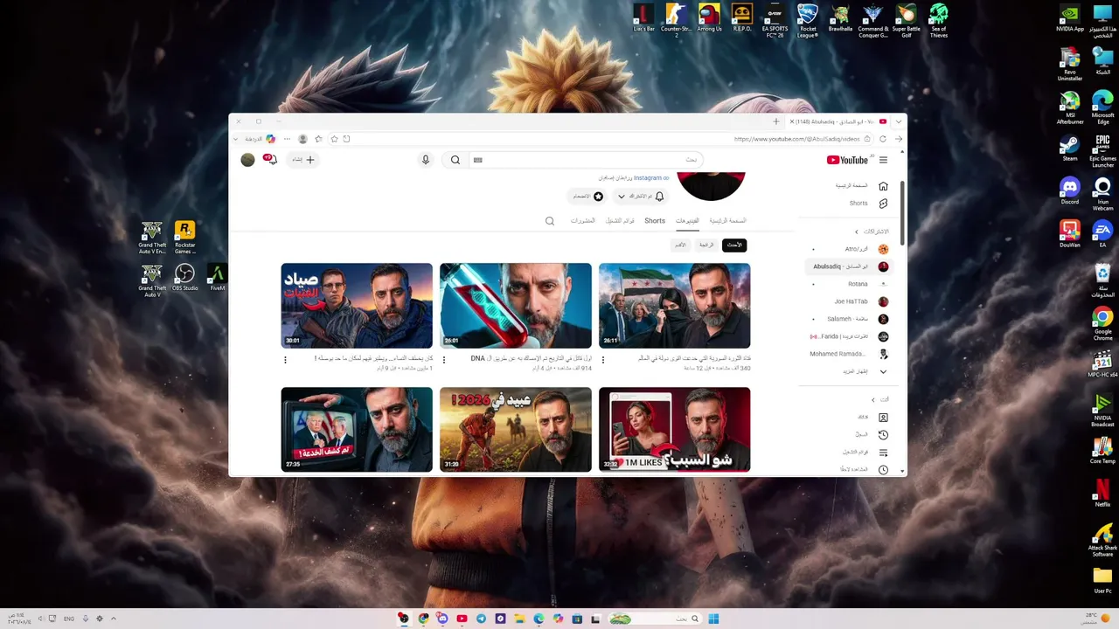The image size is (1119, 629).
Task: Open the 26:11 video with flag thumbnail
Action: coord(674,306)
